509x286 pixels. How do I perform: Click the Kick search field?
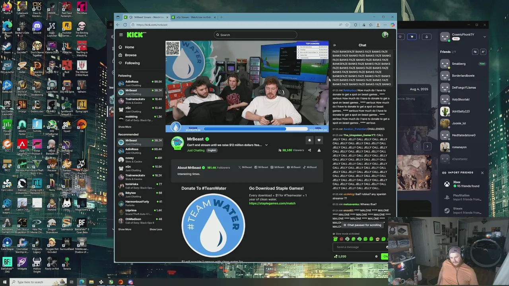(255, 35)
